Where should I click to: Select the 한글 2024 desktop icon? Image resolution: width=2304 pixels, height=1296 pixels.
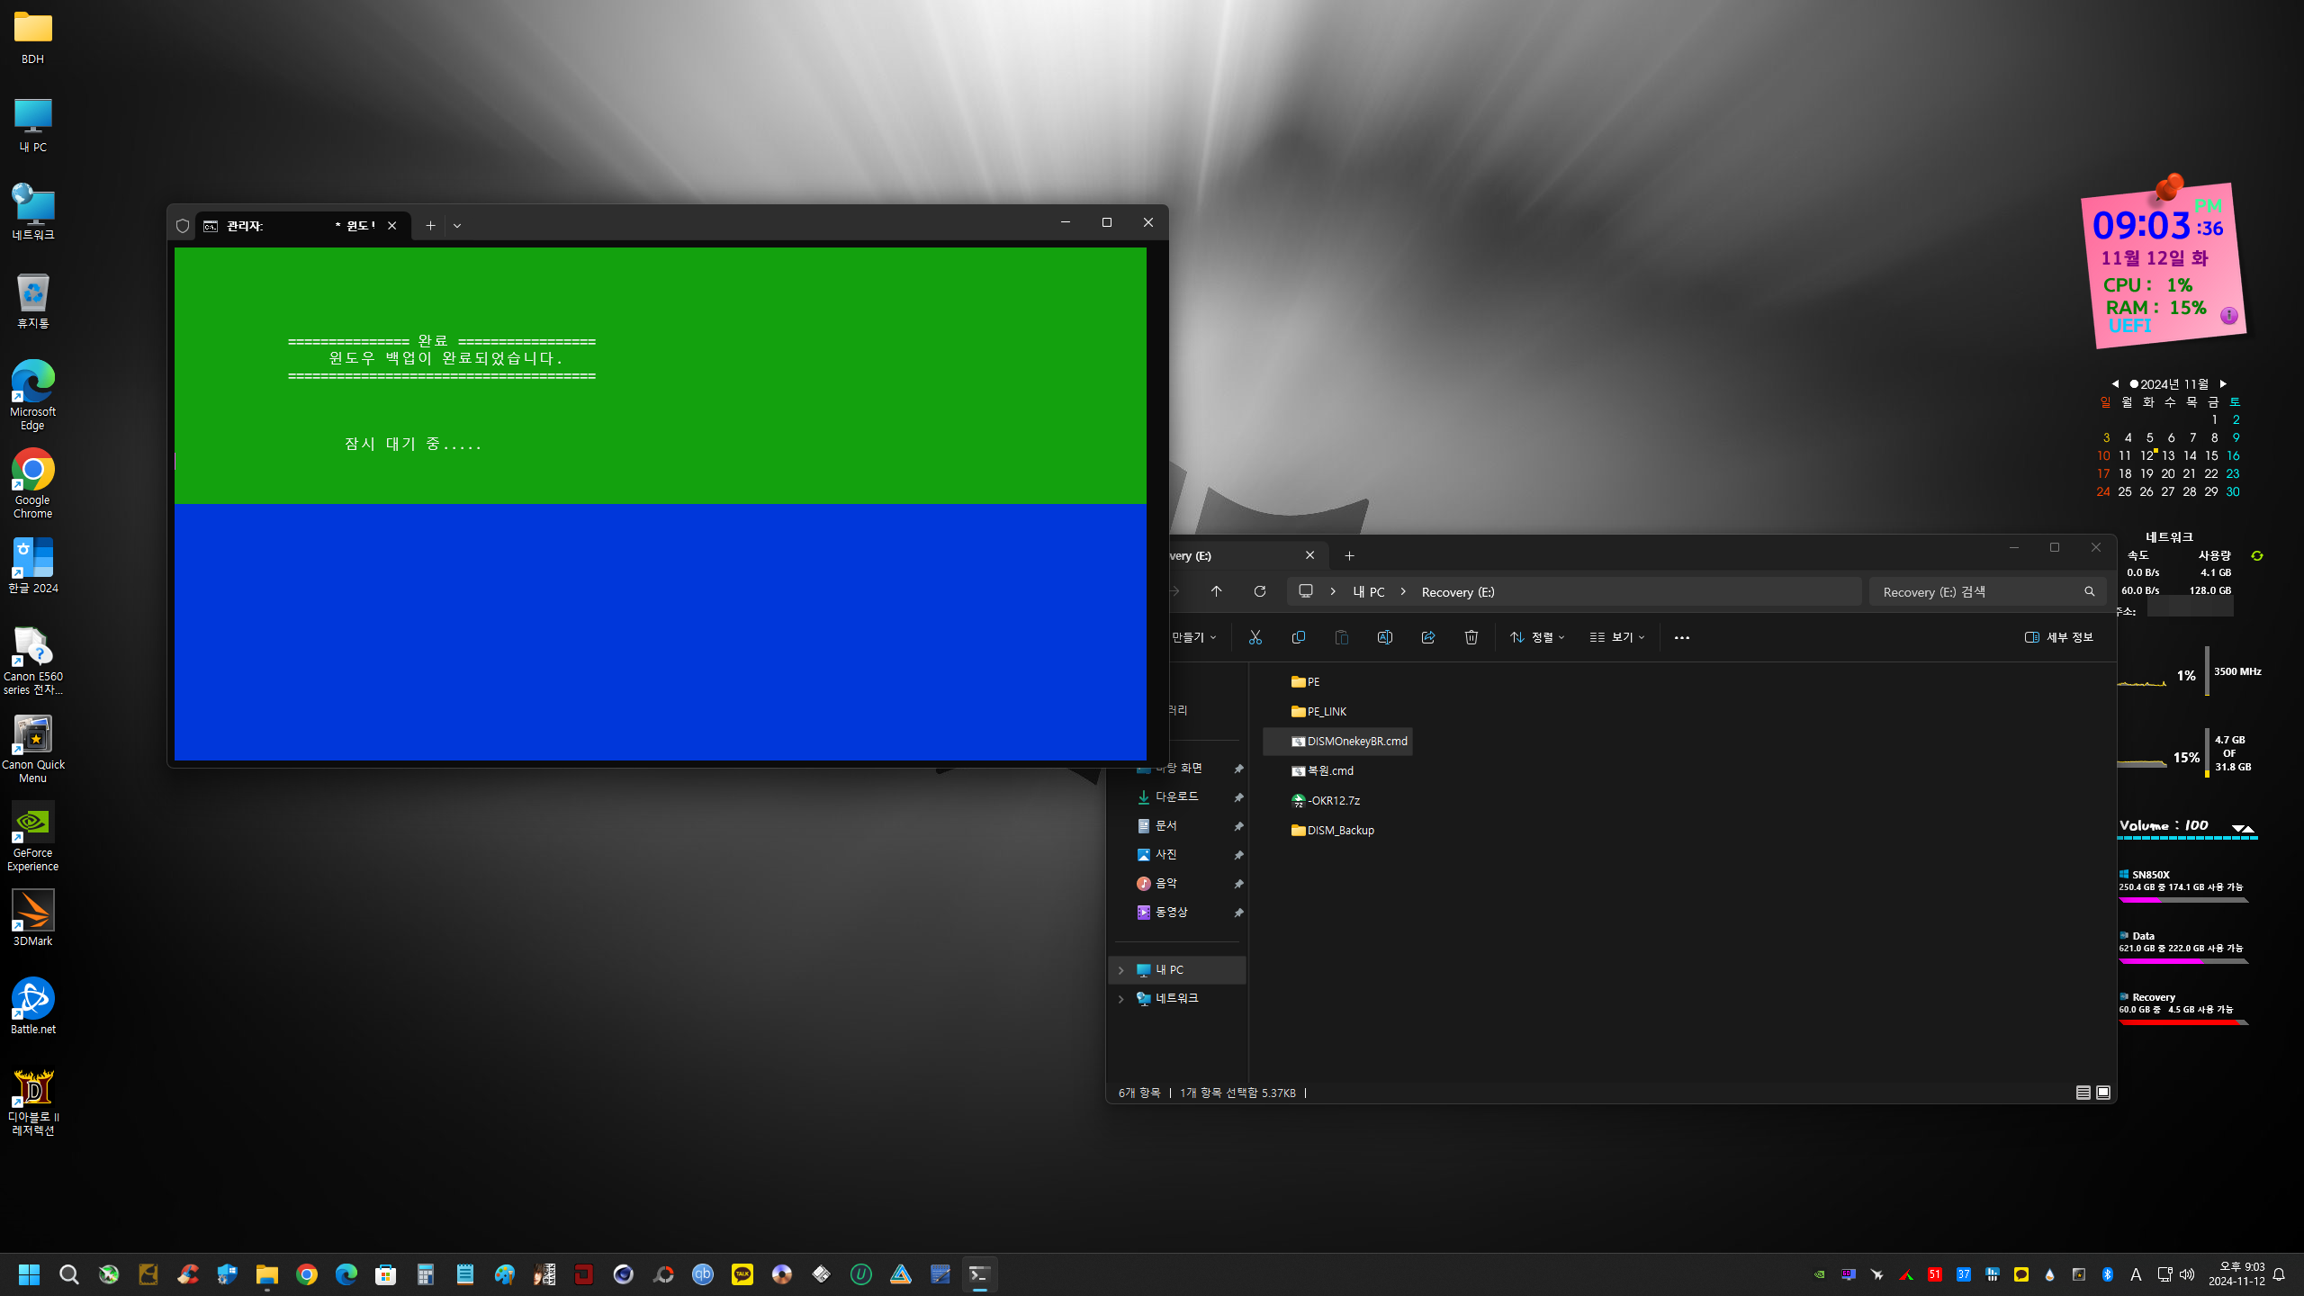pos(32,564)
